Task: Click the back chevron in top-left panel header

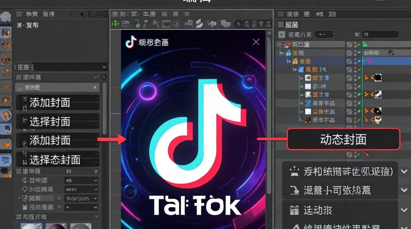Action: coord(71,14)
